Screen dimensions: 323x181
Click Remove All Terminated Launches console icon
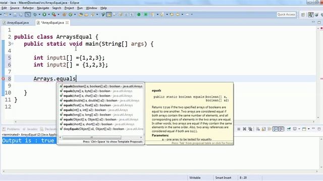click(x=250, y=129)
